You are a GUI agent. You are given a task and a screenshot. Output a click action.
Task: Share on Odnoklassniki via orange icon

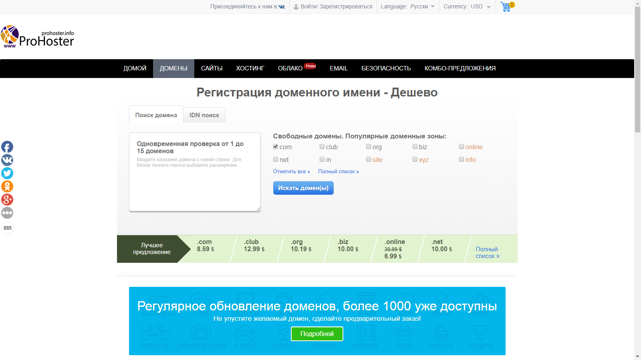pyautogui.click(x=7, y=186)
